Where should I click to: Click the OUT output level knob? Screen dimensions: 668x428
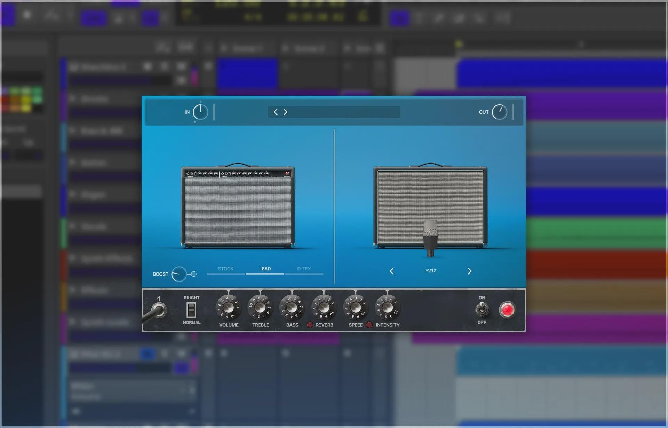point(500,112)
